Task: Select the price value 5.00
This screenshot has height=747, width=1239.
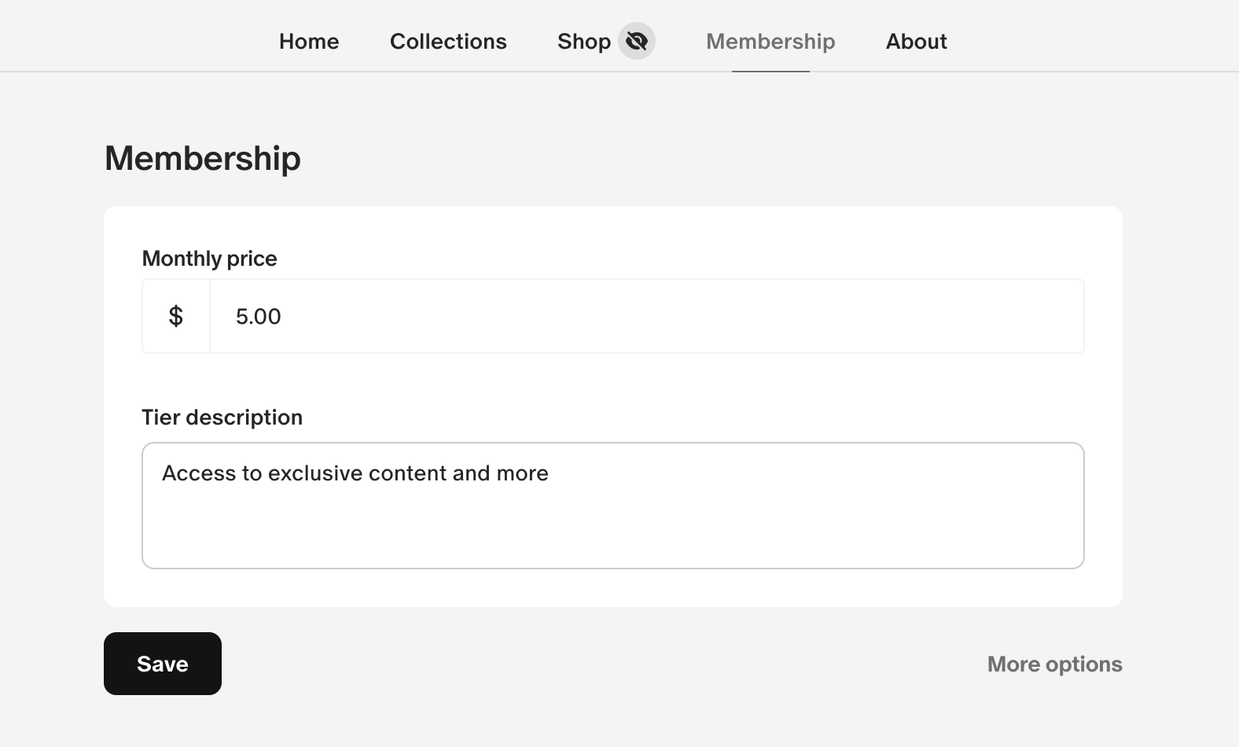Action: [x=258, y=316]
